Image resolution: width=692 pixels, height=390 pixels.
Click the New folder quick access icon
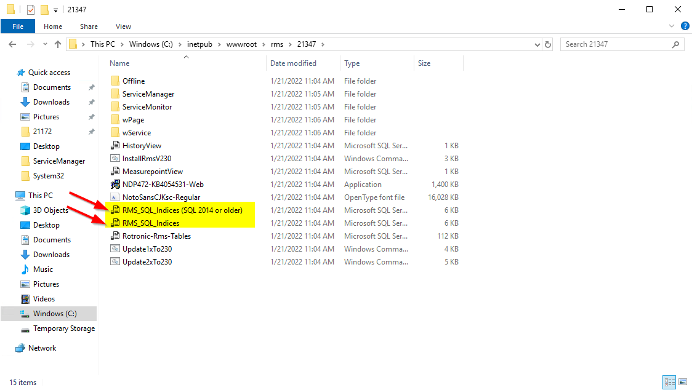coord(44,9)
